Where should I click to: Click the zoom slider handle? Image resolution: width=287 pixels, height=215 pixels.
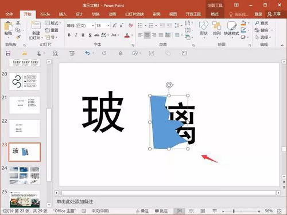click(x=234, y=211)
